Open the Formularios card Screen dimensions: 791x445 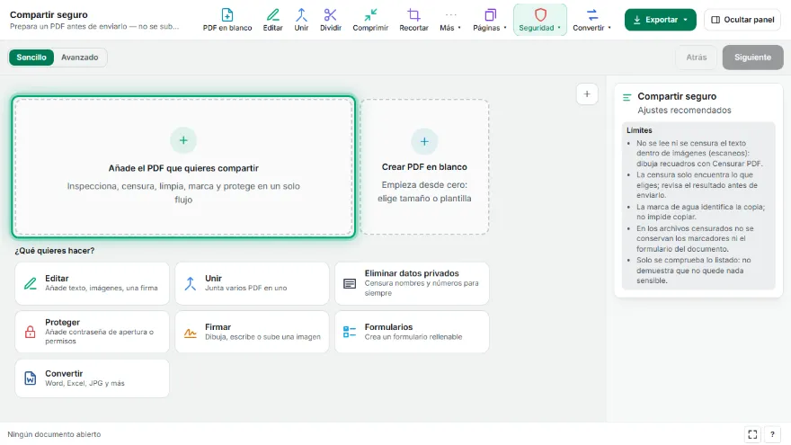click(412, 332)
